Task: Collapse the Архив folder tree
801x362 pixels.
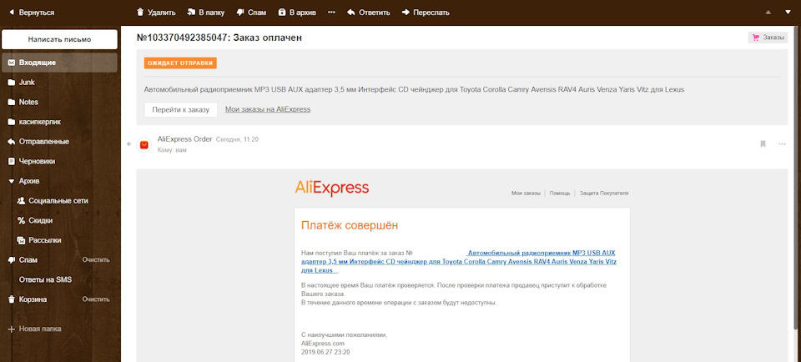Action: pyautogui.click(x=11, y=181)
